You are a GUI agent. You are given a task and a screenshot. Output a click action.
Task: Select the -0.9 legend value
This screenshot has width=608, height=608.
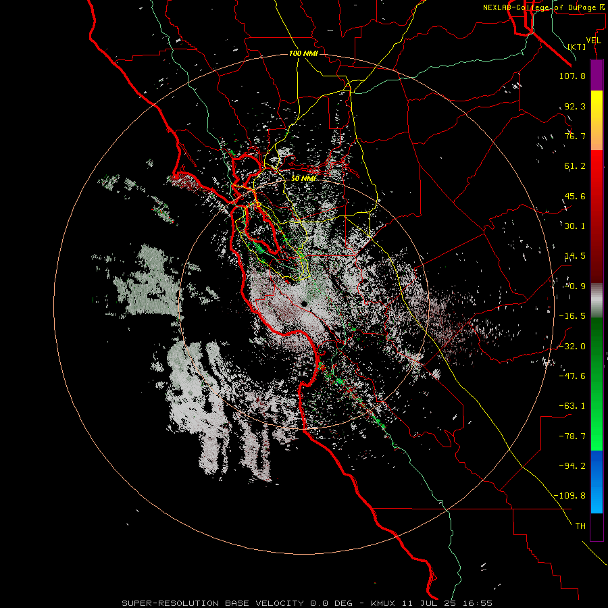click(x=575, y=286)
